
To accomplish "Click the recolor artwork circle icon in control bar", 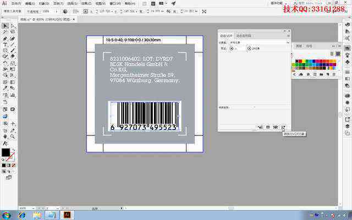I will [x=65, y=11].
